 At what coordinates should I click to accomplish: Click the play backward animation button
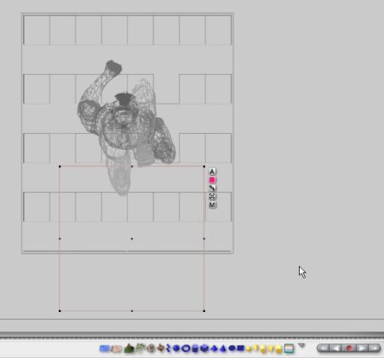[335, 348]
